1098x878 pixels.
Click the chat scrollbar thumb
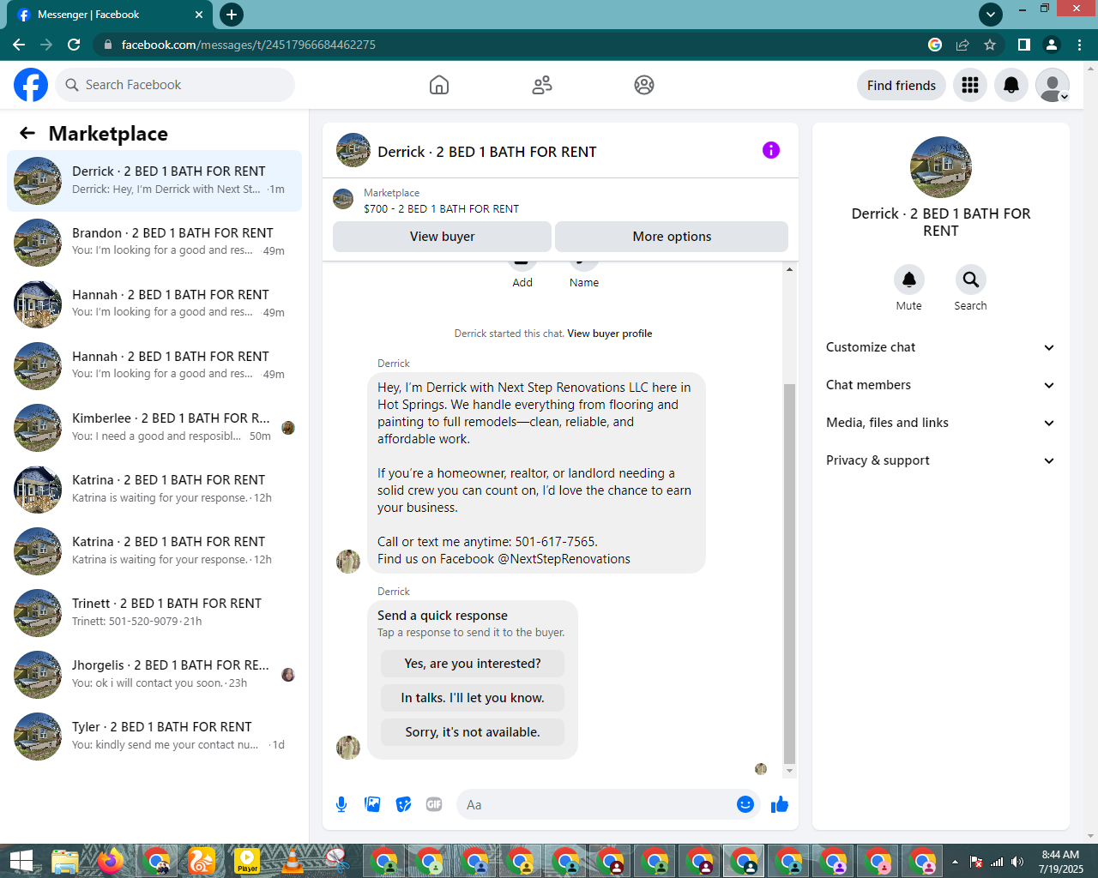(x=789, y=573)
